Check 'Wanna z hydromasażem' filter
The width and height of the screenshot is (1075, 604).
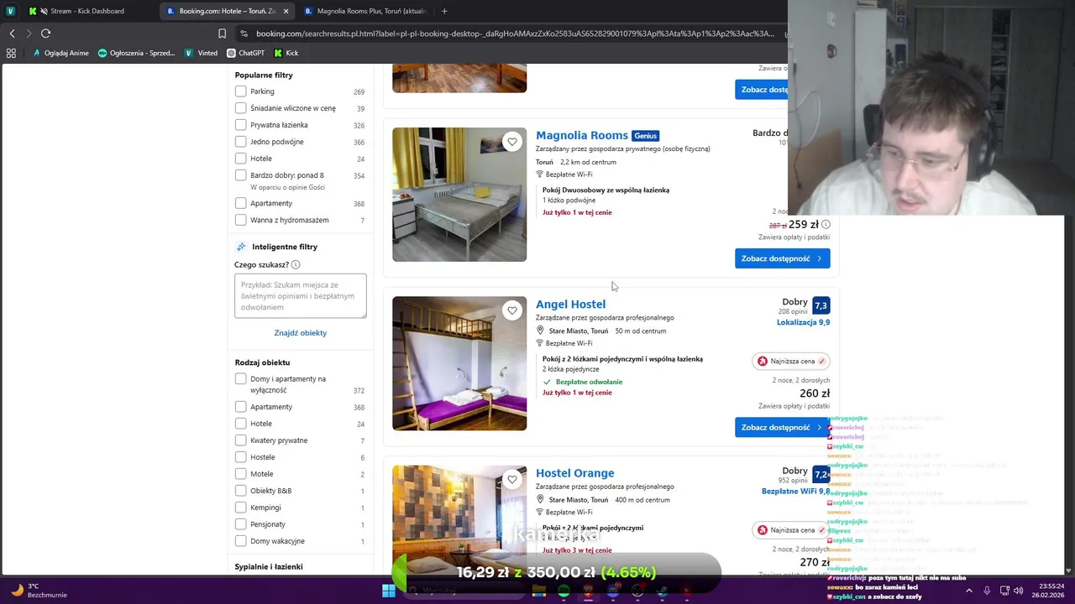click(241, 220)
